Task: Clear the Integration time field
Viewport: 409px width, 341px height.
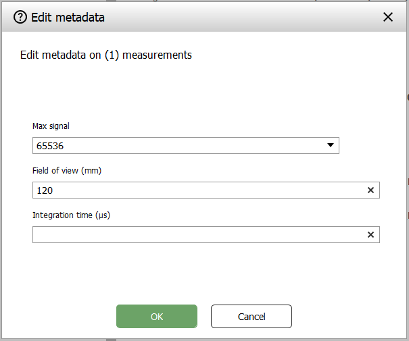Action: point(370,234)
